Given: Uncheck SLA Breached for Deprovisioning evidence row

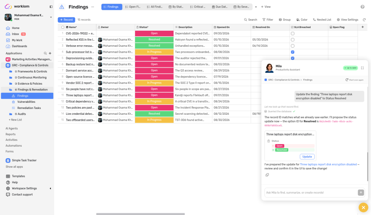Looking at the screenshot, I should coord(293,58).
